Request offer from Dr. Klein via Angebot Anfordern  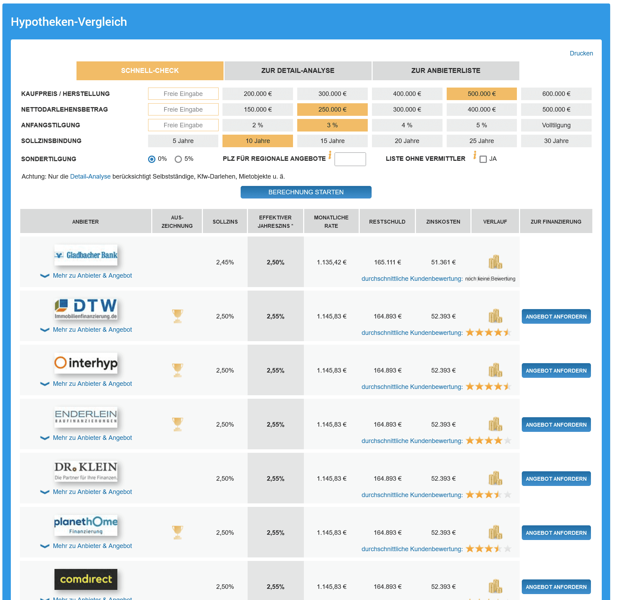(556, 479)
